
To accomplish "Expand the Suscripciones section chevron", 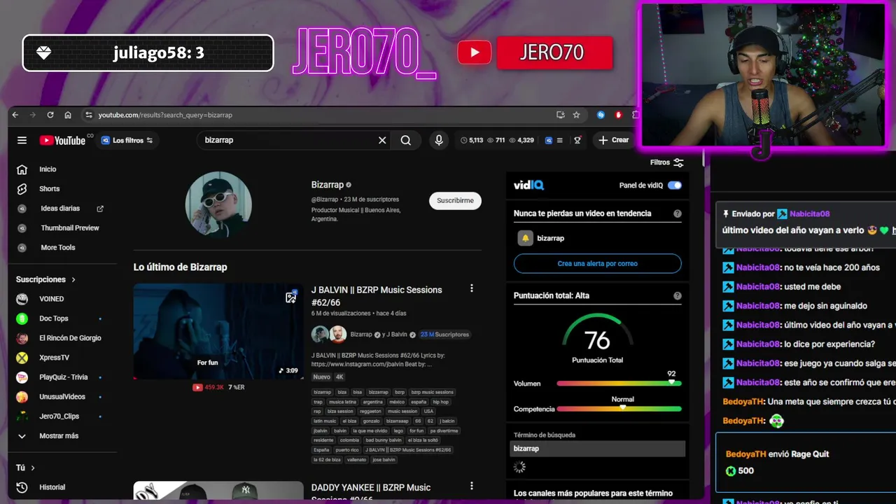I will pyautogui.click(x=73, y=279).
